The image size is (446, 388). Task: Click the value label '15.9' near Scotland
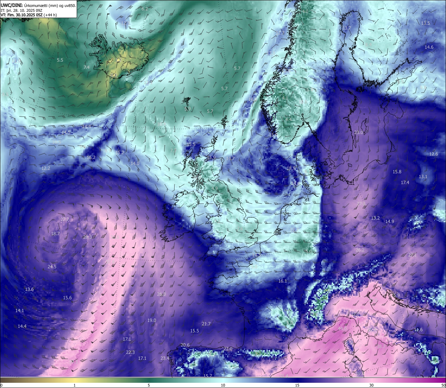point(211,157)
